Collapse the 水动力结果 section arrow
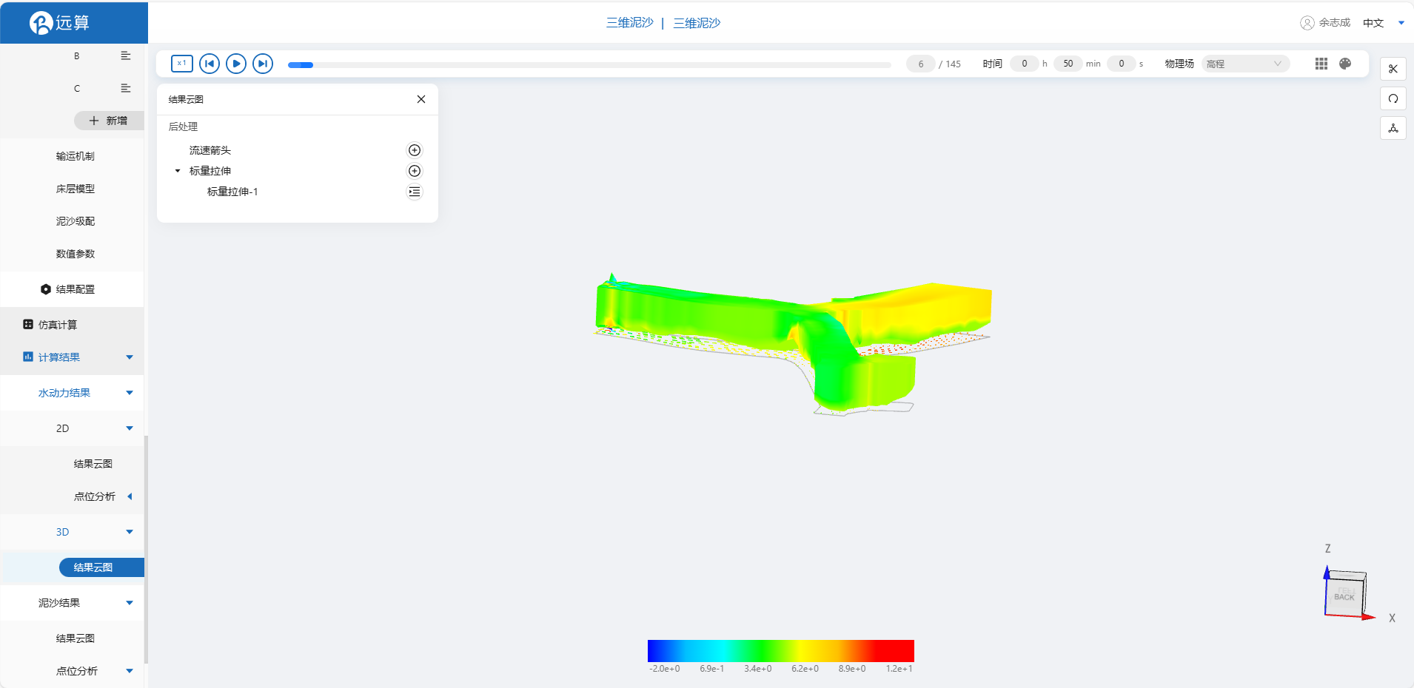This screenshot has width=1414, height=688. [x=130, y=393]
